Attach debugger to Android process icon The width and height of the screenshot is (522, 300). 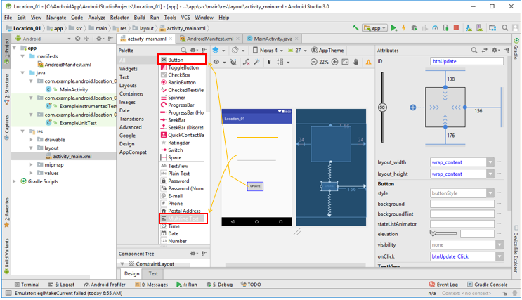pos(445,28)
